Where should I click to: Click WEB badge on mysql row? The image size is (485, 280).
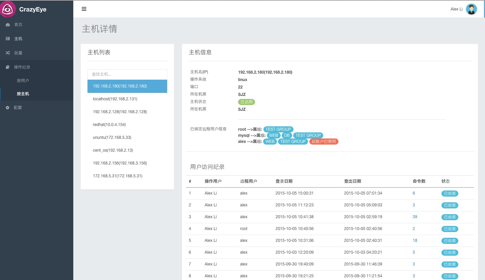[x=274, y=135]
